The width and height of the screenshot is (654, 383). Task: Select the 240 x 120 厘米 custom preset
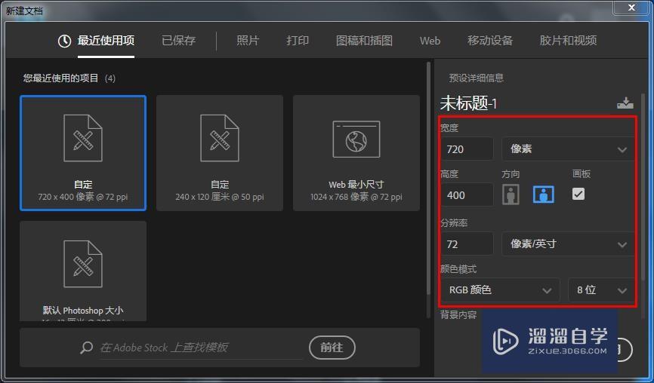220,153
